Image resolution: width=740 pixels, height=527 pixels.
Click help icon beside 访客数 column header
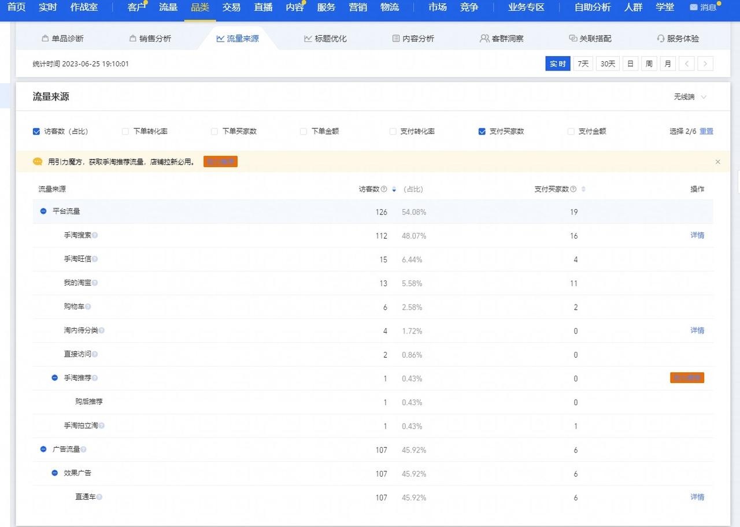(384, 189)
